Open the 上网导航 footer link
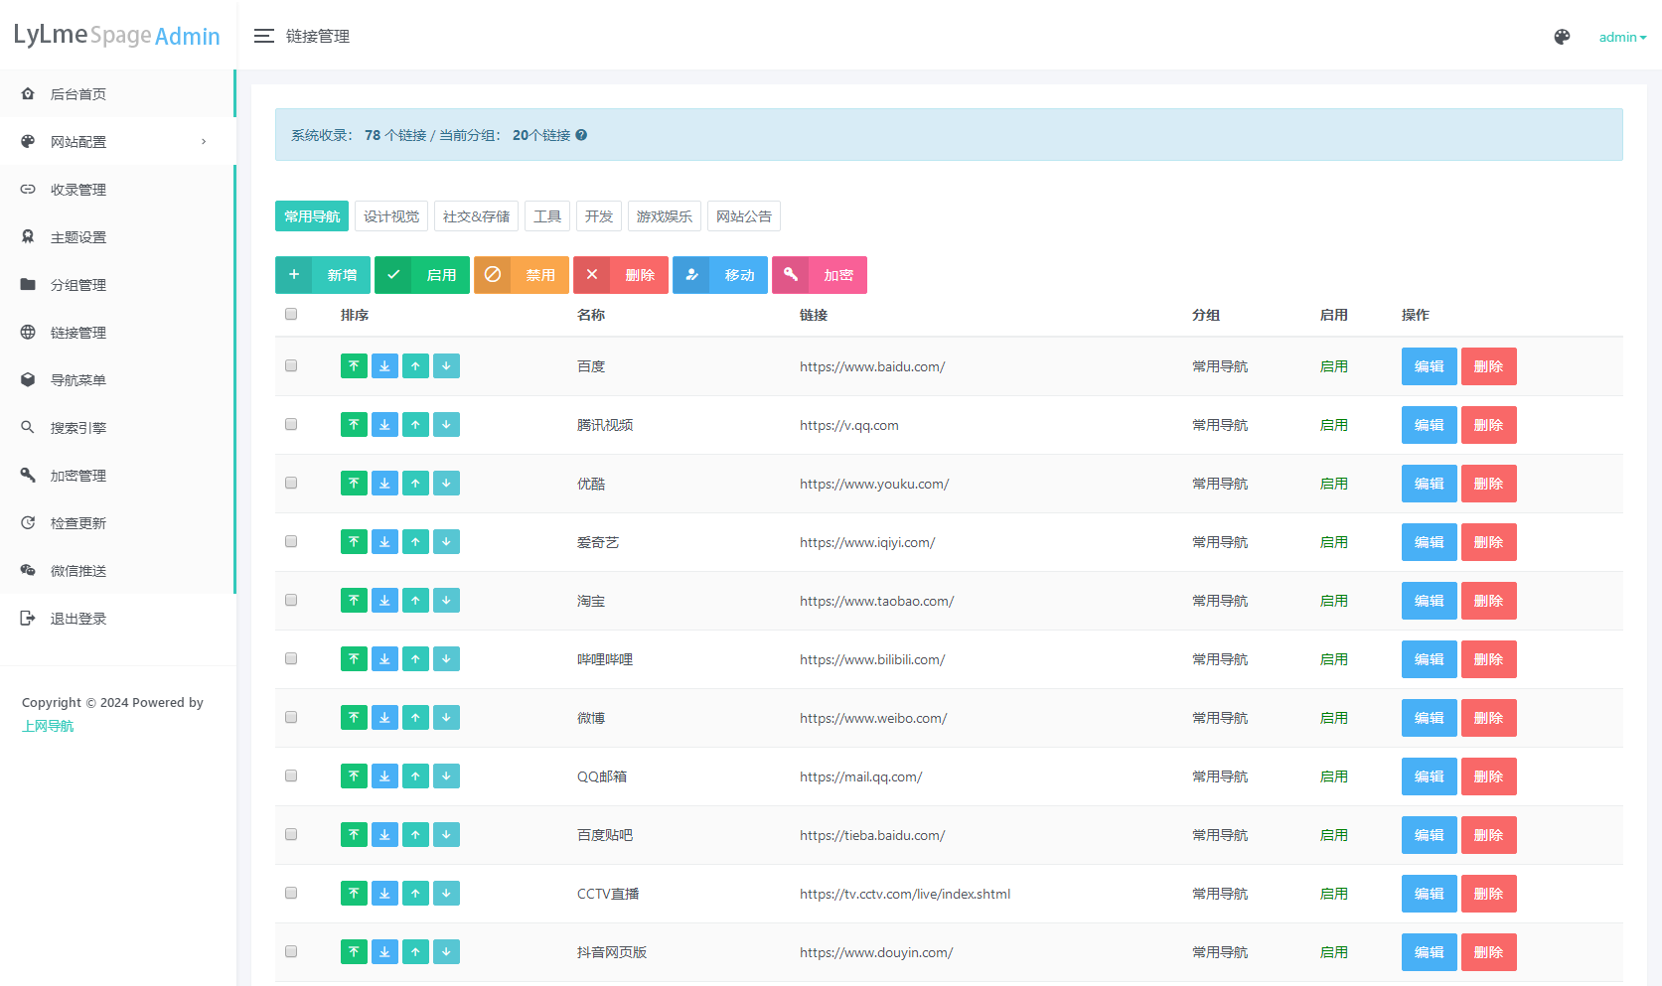Image resolution: width=1662 pixels, height=986 pixels. (x=48, y=726)
